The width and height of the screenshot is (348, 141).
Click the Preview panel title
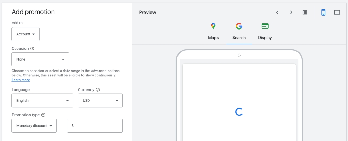pos(147,13)
